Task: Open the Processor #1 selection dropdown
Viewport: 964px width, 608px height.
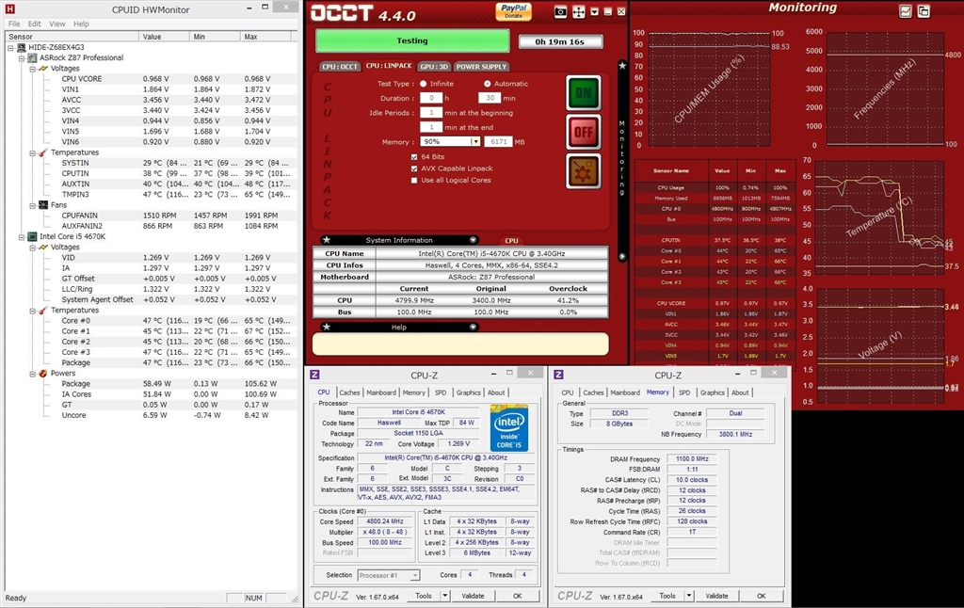Action: click(x=415, y=575)
